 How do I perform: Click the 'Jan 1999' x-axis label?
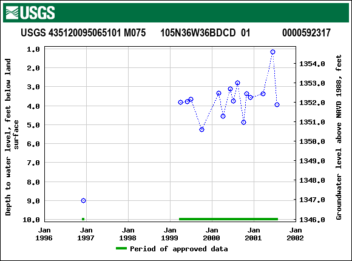[x=170, y=234]
